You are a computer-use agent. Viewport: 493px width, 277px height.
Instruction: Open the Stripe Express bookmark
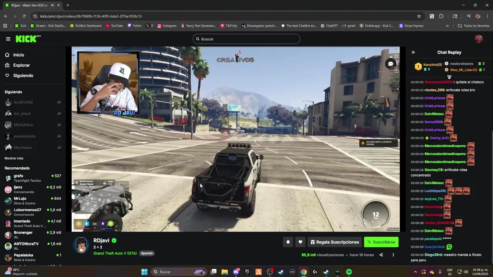pos(411,26)
